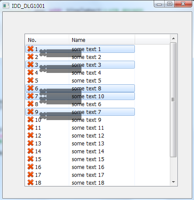Click the red X icon beside number 18
The image size is (194, 200).
31,183
